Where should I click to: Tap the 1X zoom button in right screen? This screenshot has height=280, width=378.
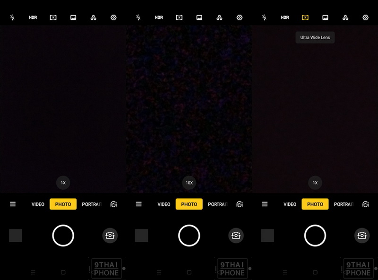pos(315,183)
